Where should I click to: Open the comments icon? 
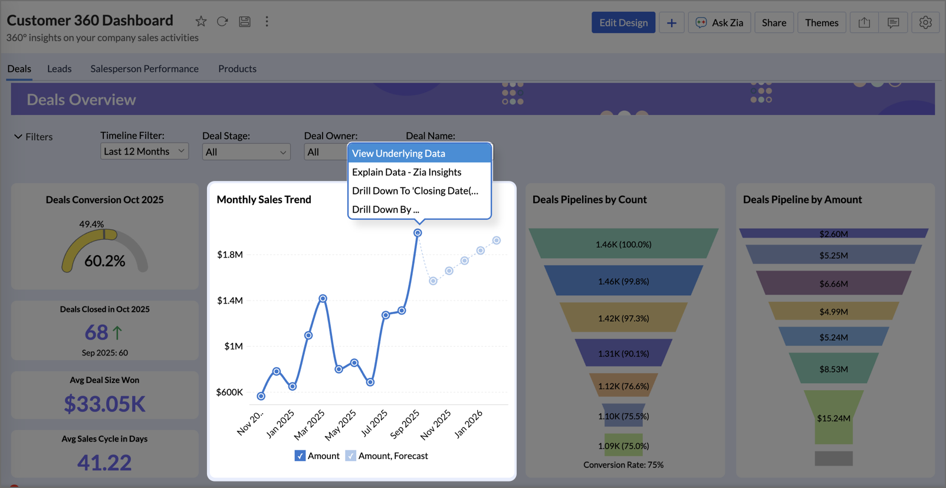(893, 23)
